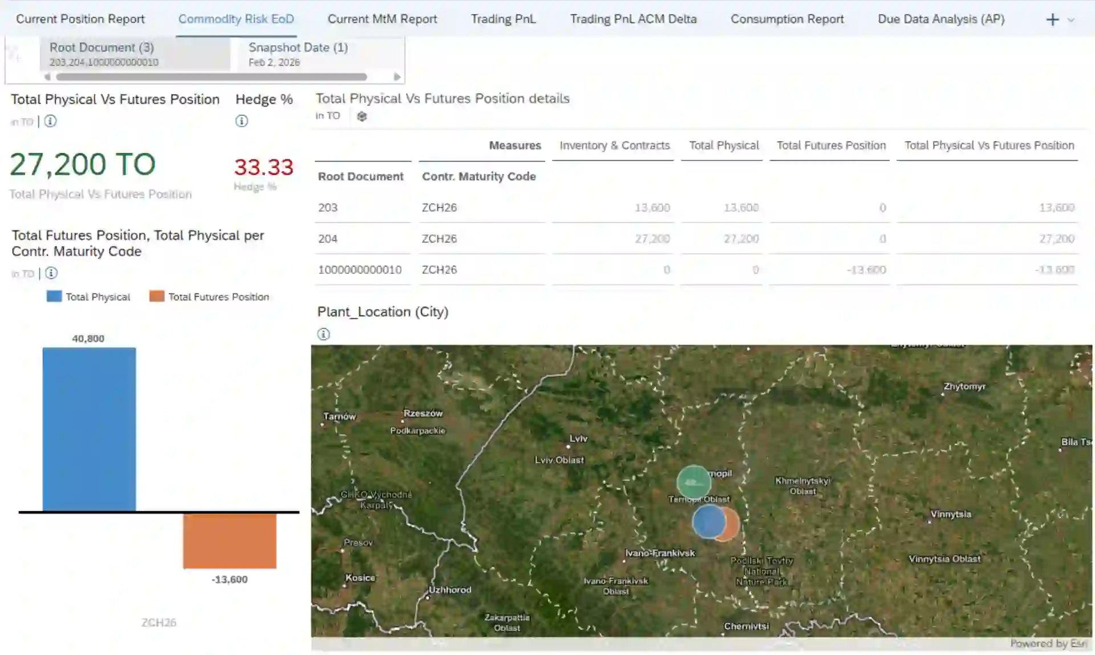Click the Hedge % info icon

click(242, 121)
